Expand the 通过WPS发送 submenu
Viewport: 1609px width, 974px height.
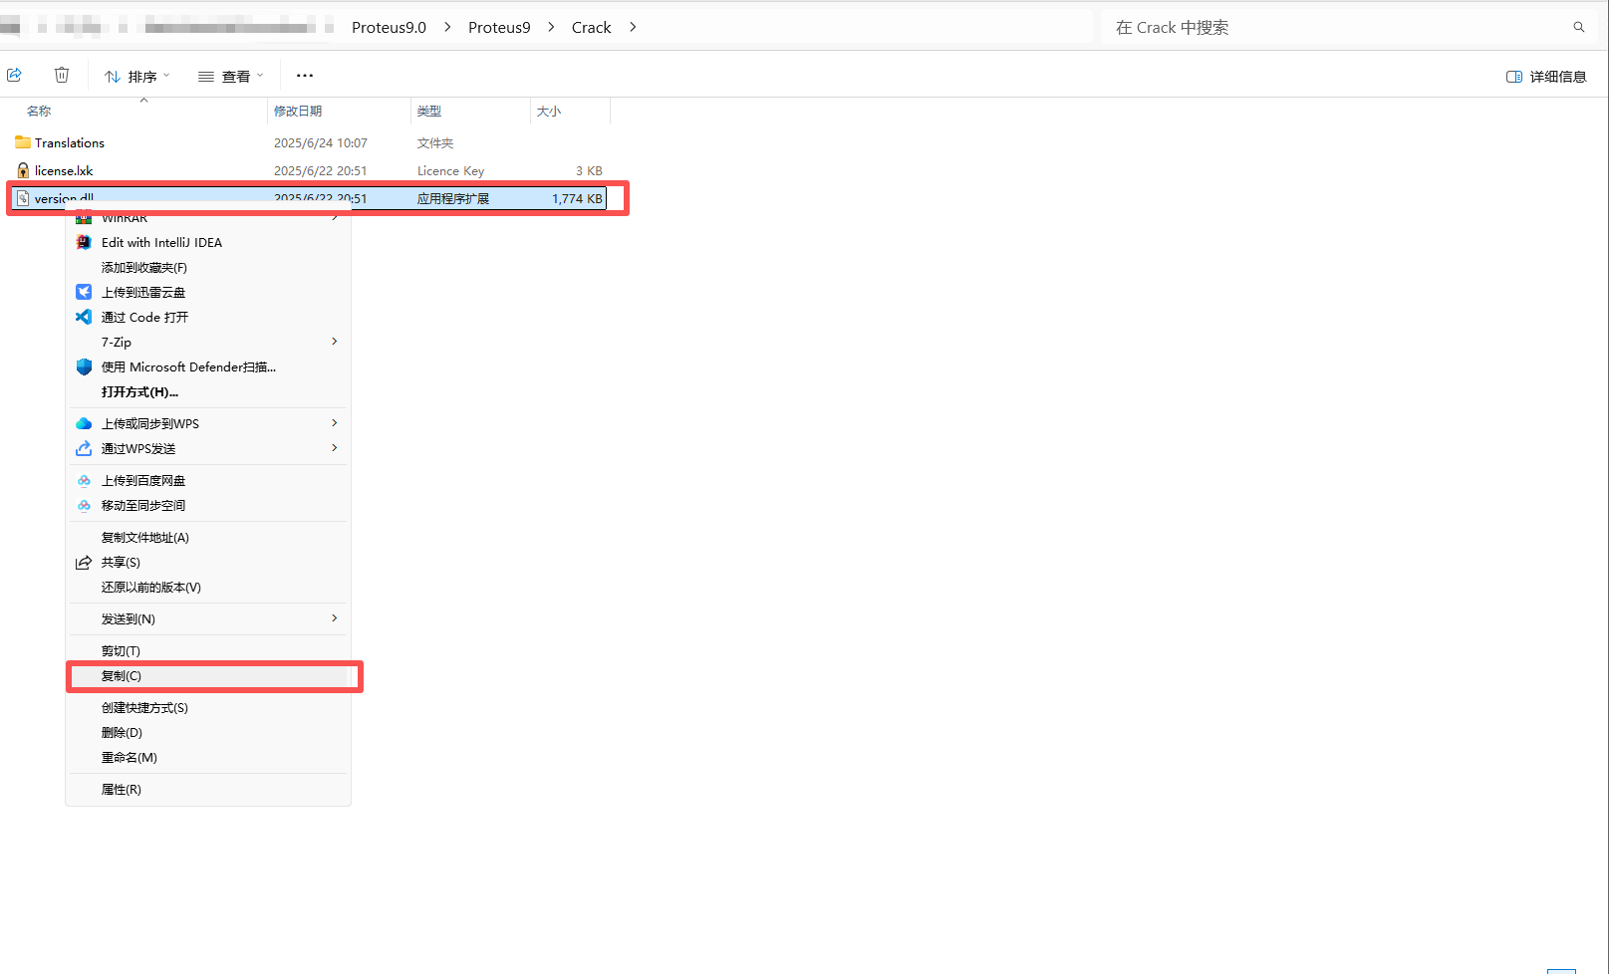pos(208,448)
